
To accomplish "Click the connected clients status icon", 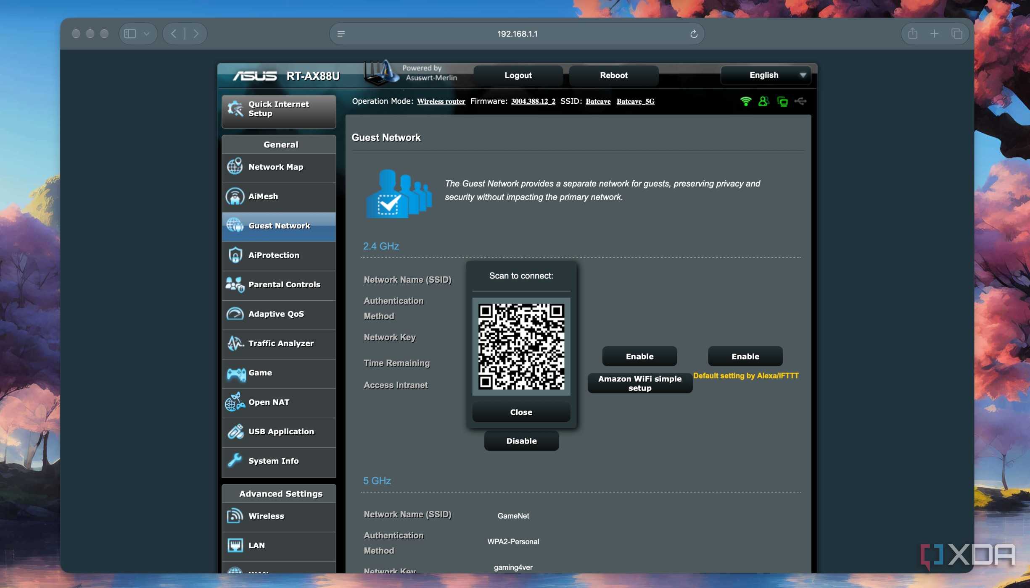I will [x=782, y=102].
